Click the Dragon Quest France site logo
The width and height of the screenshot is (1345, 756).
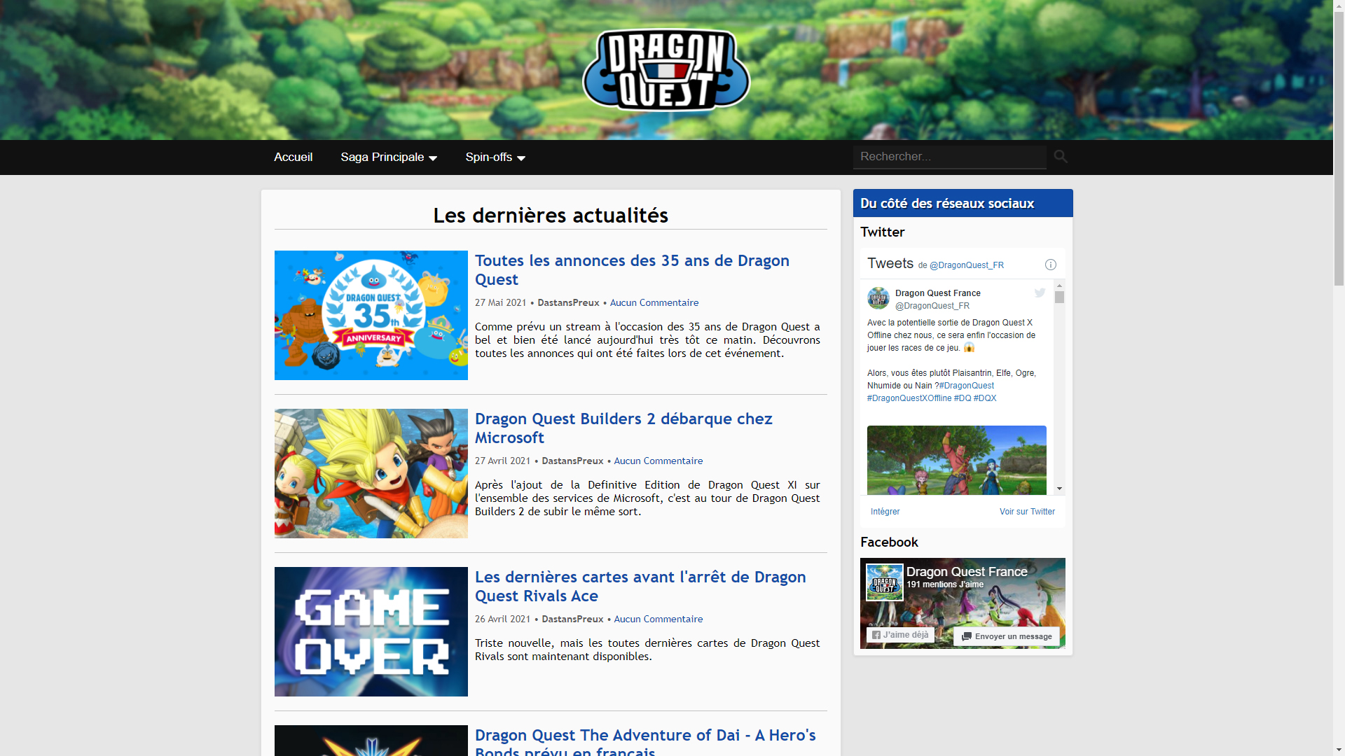click(x=666, y=70)
